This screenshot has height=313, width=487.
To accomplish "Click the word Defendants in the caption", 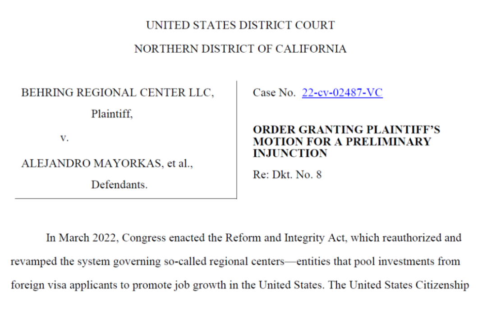I will (118, 185).
